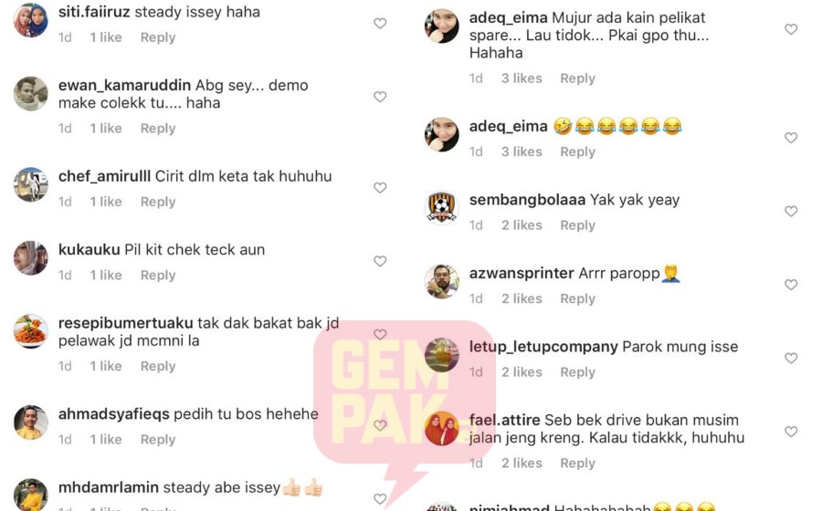This screenshot has height=511, width=822.
Task: Reply to siti.faiiruz's comment
Action: pos(158,37)
